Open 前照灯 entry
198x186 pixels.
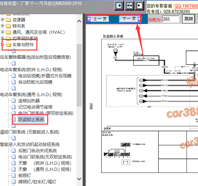pos(25,176)
